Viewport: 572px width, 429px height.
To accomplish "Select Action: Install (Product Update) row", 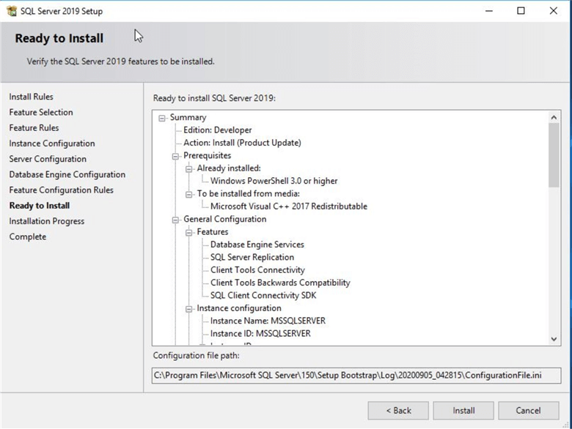I will (x=242, y=143).
